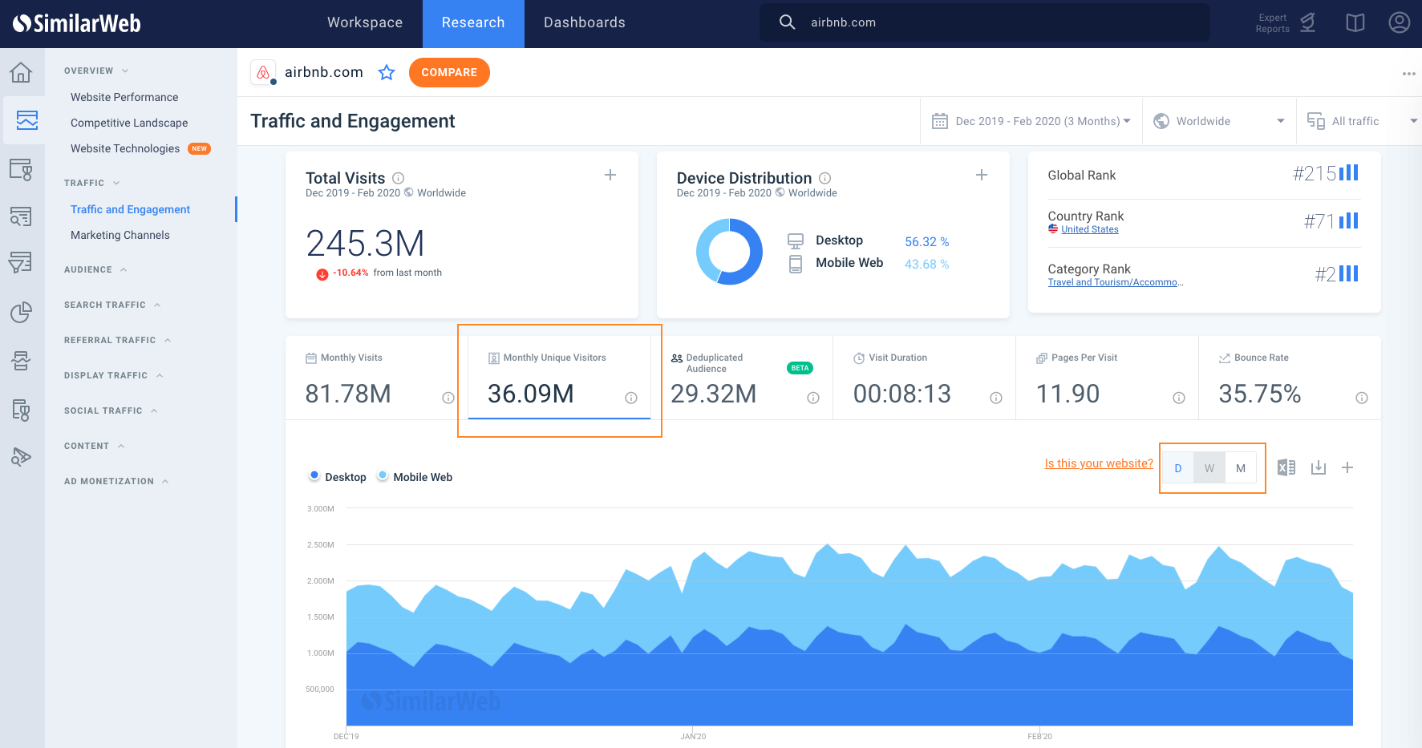Expand the Content section
Screen dimensions: 1422x748
pyautogui.click(x=94, y=446)
